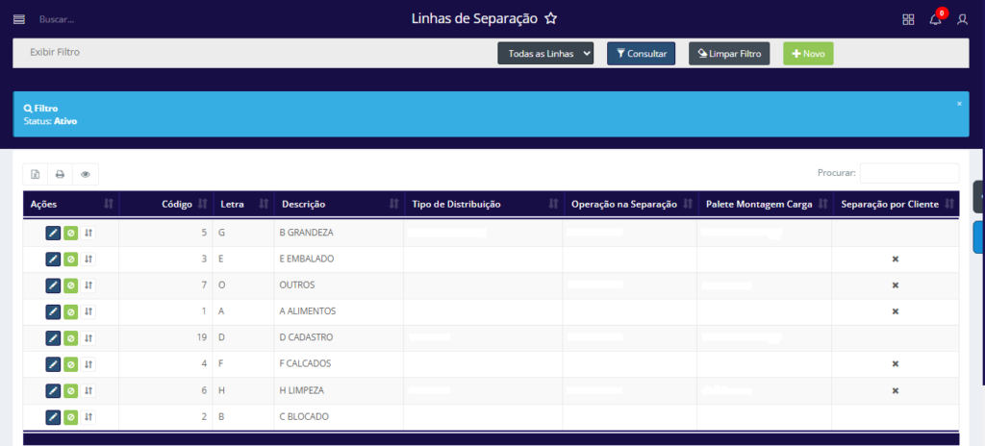
Task: Open the apps grid icon
Action: point(908,19)
